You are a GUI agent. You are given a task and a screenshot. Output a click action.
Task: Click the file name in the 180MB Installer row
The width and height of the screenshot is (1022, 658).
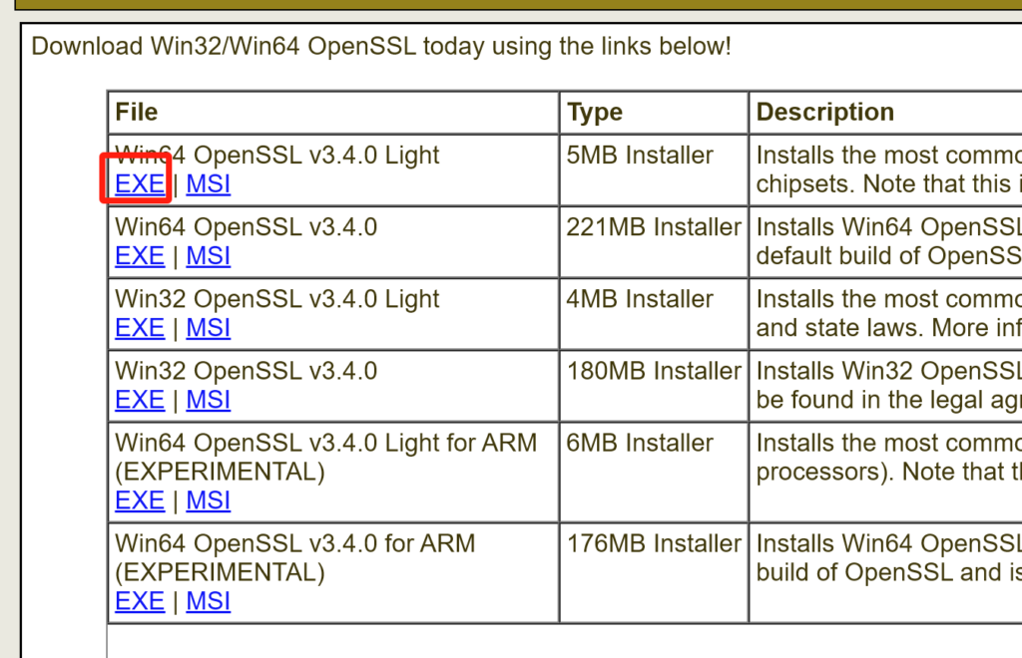pos(246,371)
